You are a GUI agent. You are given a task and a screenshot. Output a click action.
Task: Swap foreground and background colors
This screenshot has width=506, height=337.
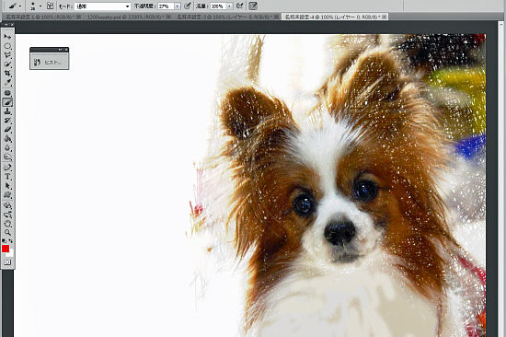click(x=11, y=241)
